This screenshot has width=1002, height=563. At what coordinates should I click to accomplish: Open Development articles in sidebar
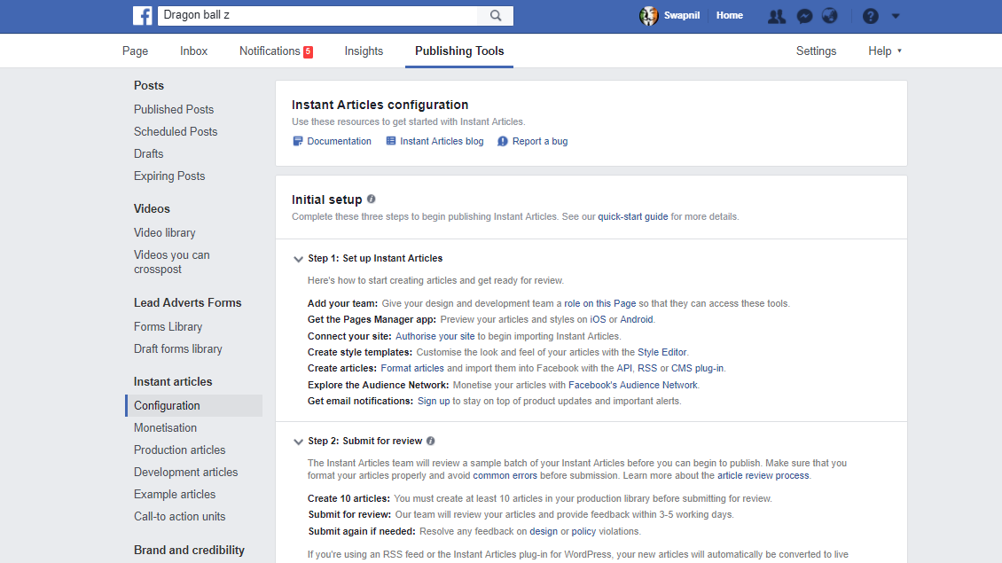pos(185,473)
